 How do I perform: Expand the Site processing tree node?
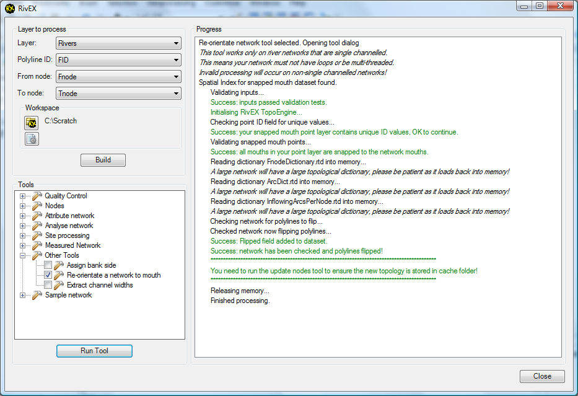pos(22,236)
